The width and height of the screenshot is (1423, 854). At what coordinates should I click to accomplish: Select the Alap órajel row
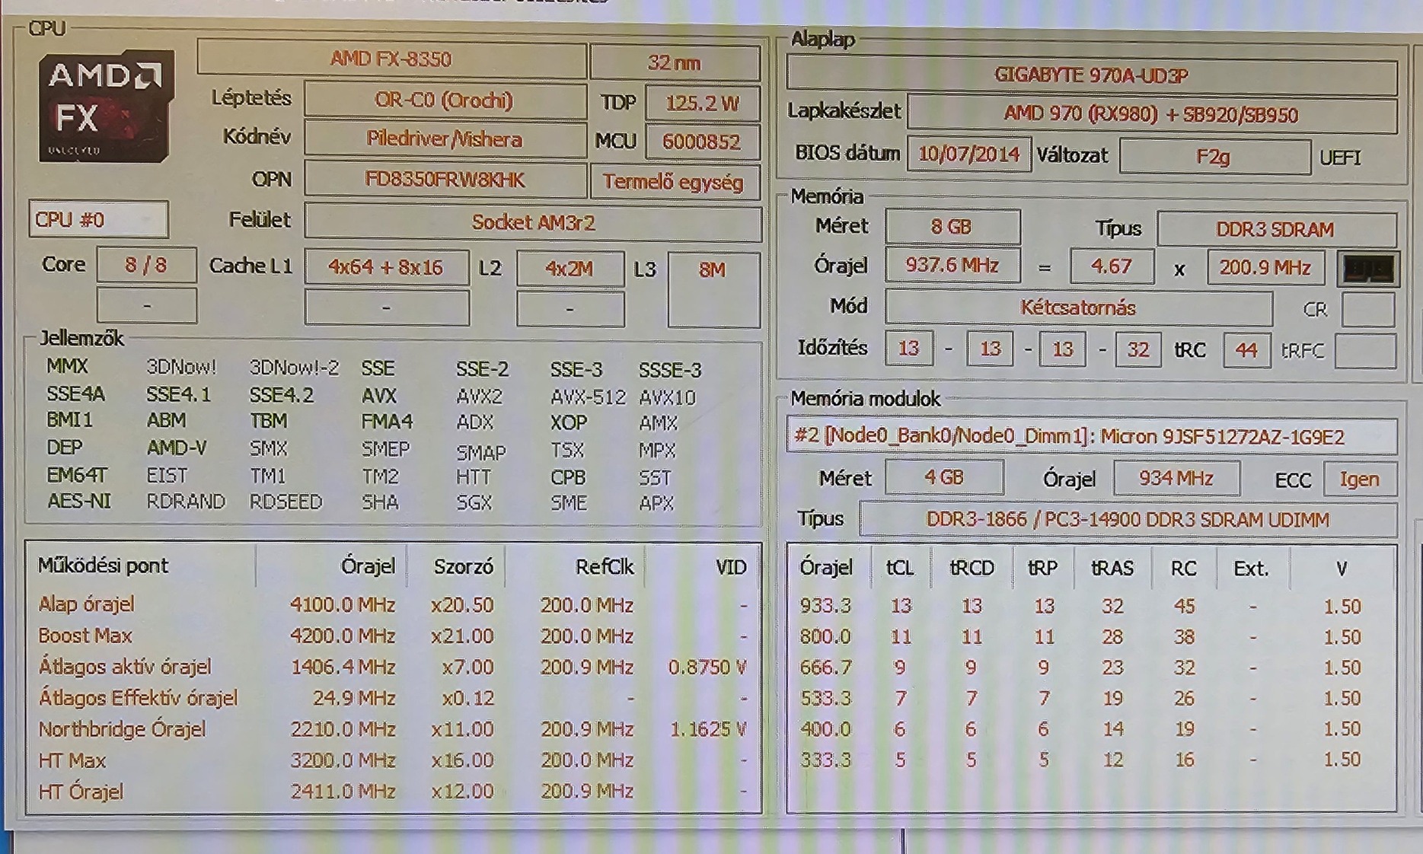[x=393, y=605]
